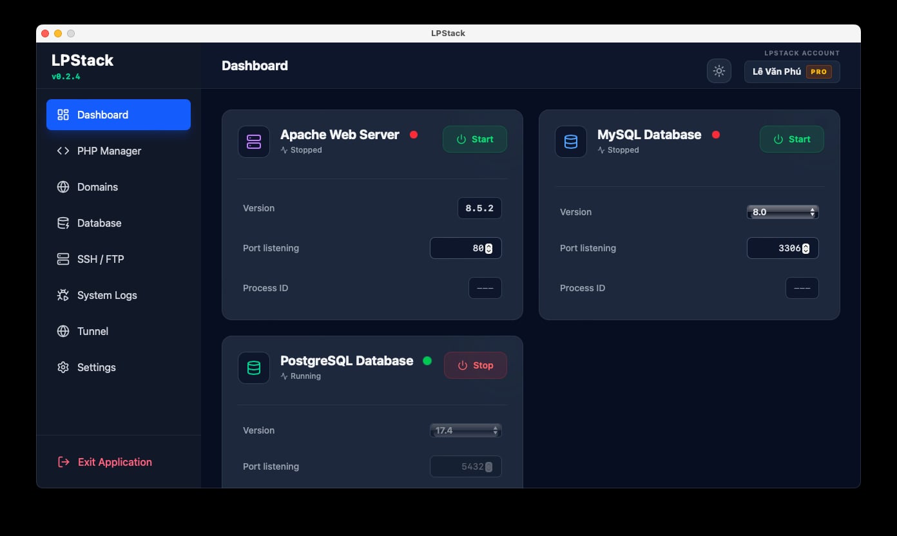This screenshot has height=536, width=897.
Task: Open the Database sidebar page
Action: pyautogui.click(x=119, y=223)
